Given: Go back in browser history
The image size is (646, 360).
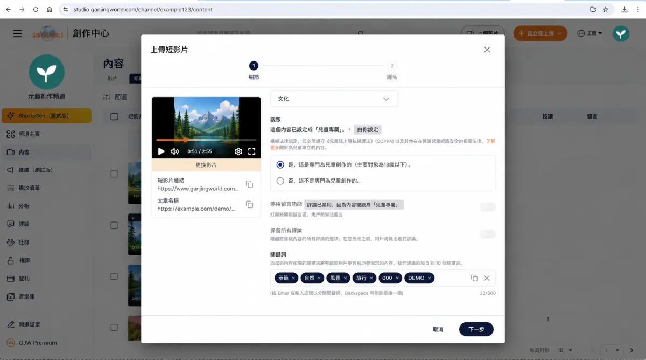Looking at the screenshot, I should click(8, 9).
